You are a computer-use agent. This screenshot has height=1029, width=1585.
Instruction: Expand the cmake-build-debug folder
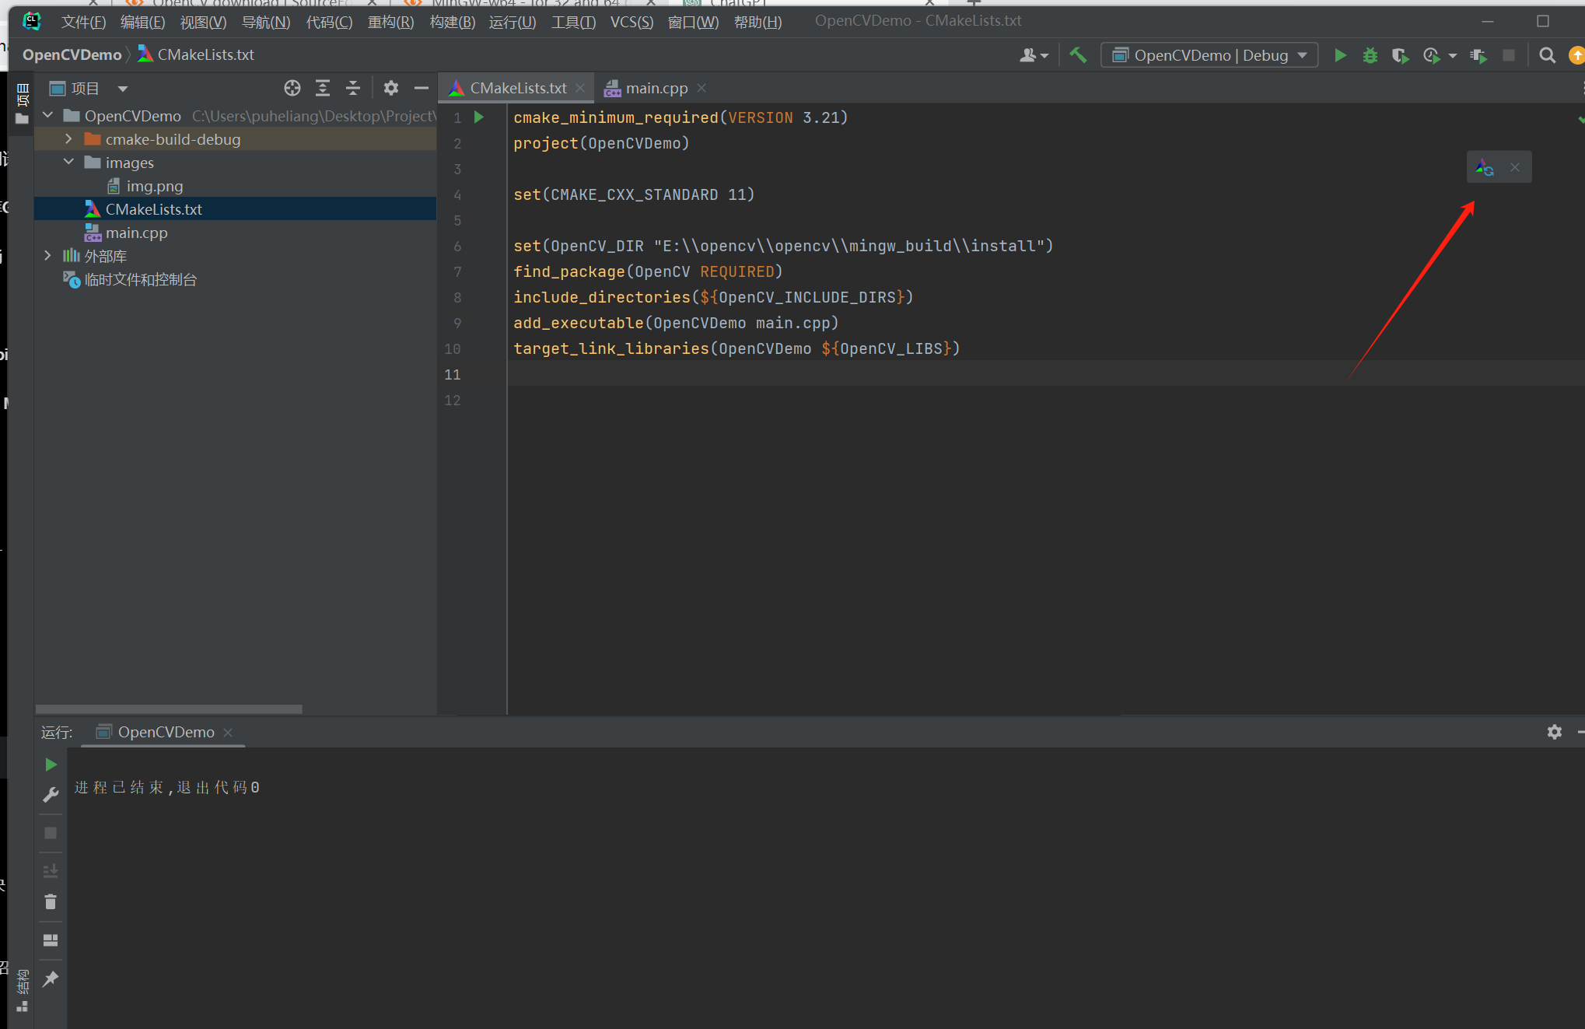[x=69, y=138]
